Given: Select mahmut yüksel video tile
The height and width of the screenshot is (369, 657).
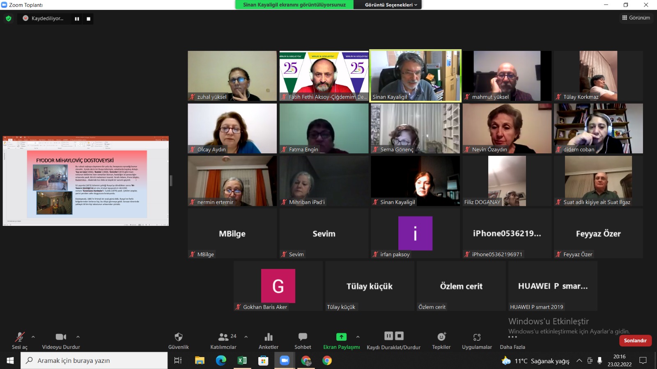Looking at the screenshot, I should pos(507,76).
